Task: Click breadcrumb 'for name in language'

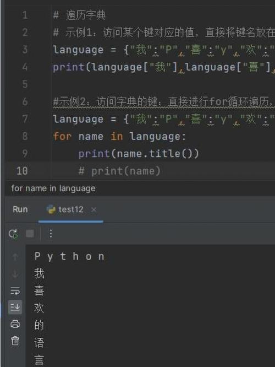Action: coord(53,188)
